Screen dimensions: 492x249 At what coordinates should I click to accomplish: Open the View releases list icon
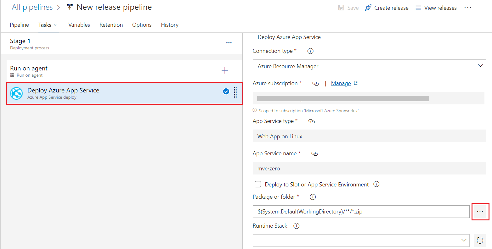pyautogui.click(x=418, y=8)
